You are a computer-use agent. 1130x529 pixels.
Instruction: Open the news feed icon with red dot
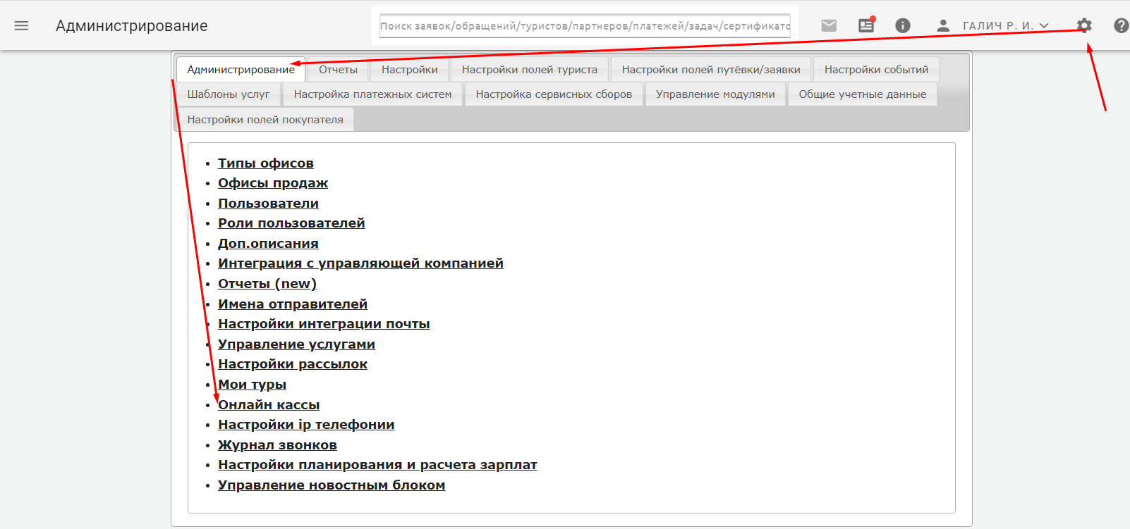866,25
